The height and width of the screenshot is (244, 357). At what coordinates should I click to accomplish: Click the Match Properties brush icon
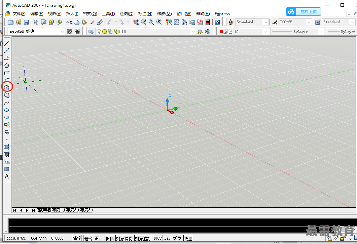point(92,22)
